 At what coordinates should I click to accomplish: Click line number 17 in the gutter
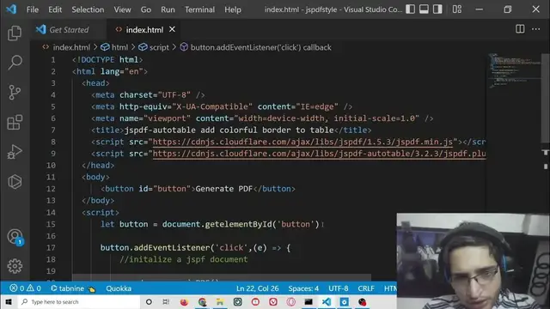coord(51,248)
